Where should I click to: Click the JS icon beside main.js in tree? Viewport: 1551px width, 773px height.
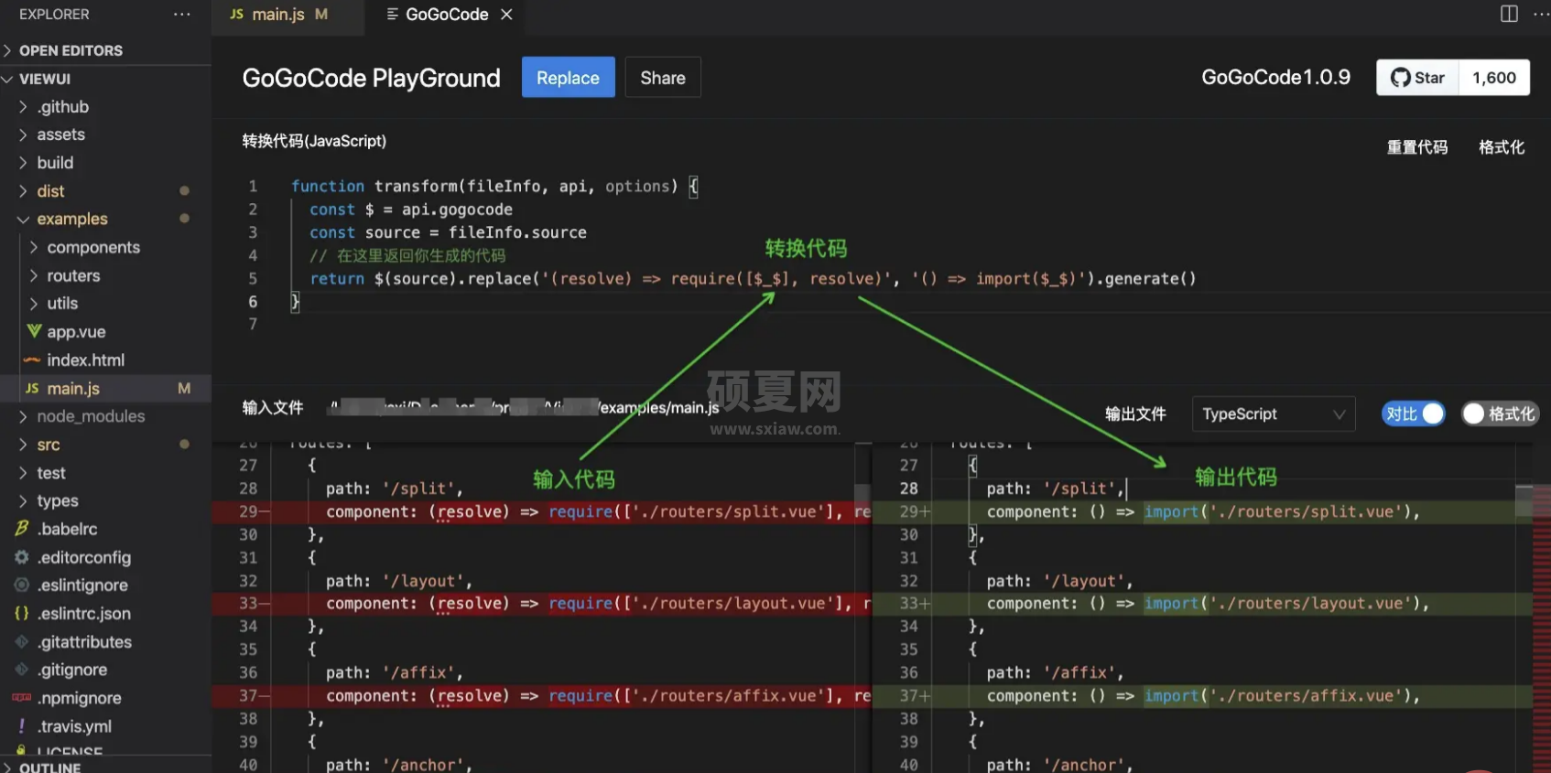click(32, 389)
